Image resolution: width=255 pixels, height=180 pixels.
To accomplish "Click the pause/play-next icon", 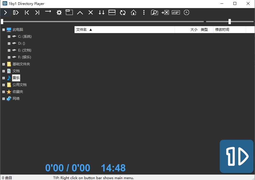I will (16, 13).
